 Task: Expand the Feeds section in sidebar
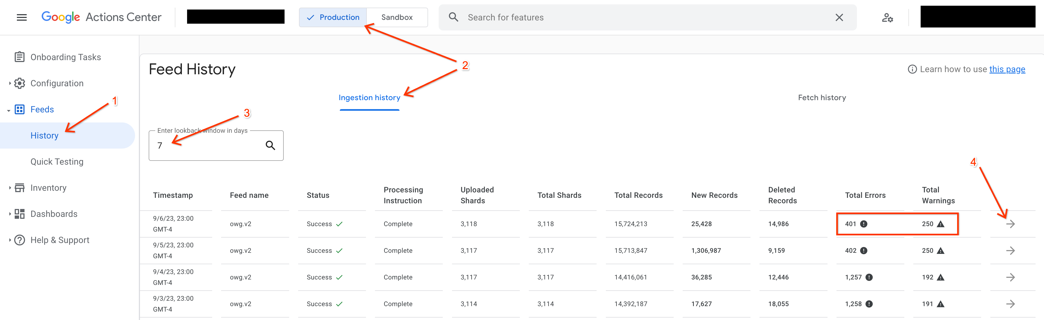pos(41,109)
